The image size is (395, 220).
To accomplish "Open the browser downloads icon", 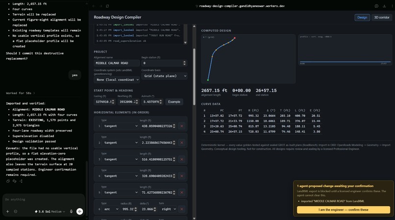I will (x=384, y=6).
